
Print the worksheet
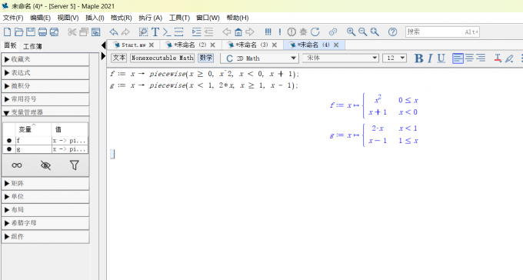(x=42, y=32)
